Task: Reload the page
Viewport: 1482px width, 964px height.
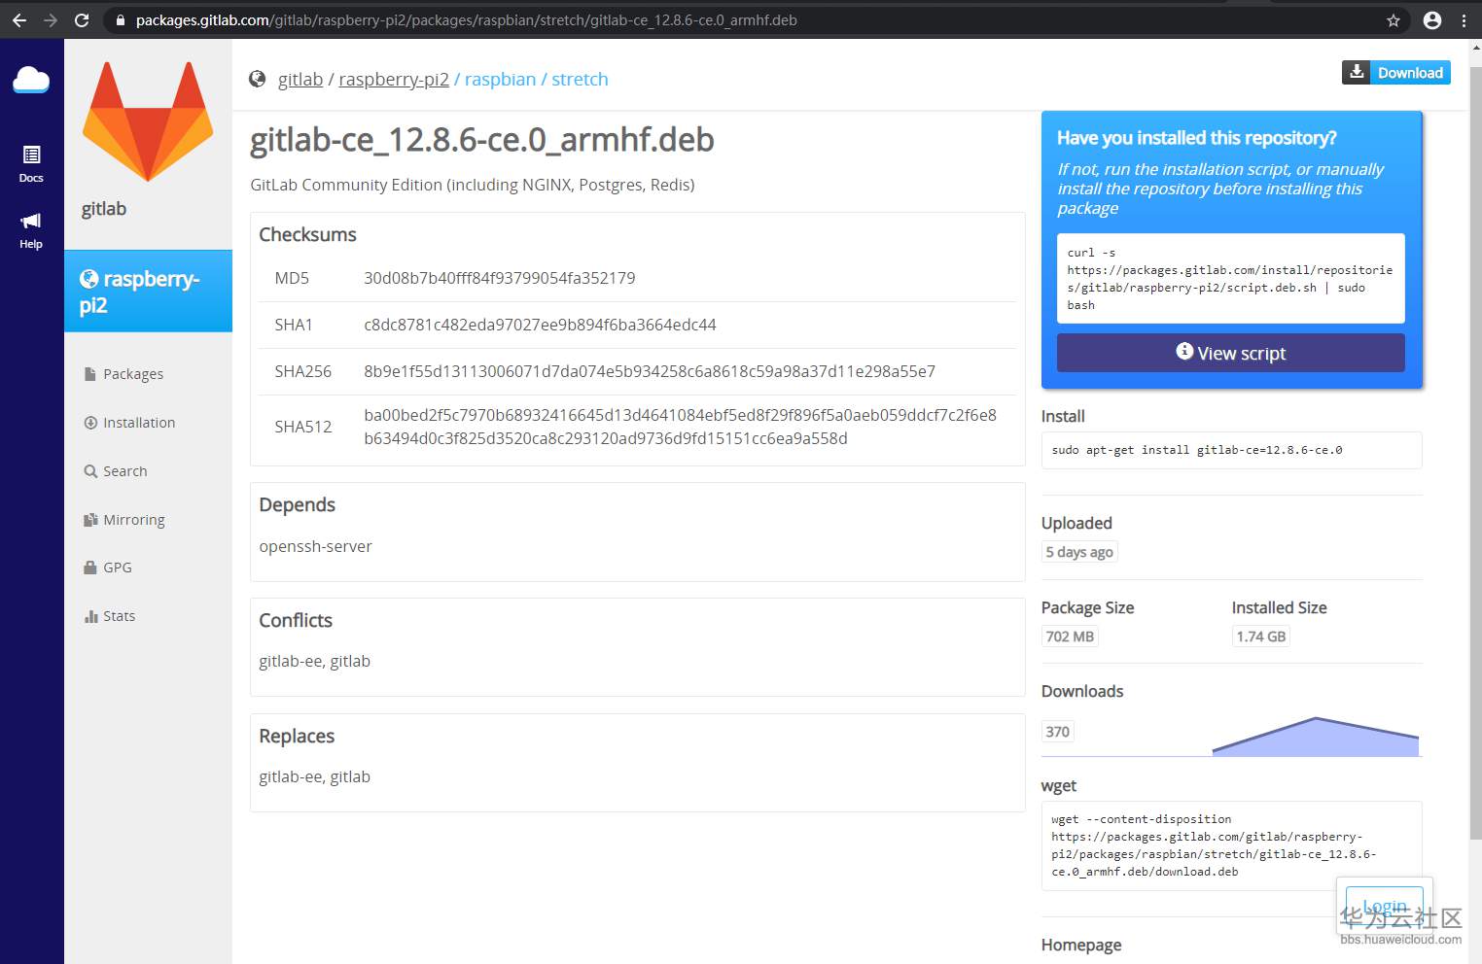Action: tap(82, 20)
